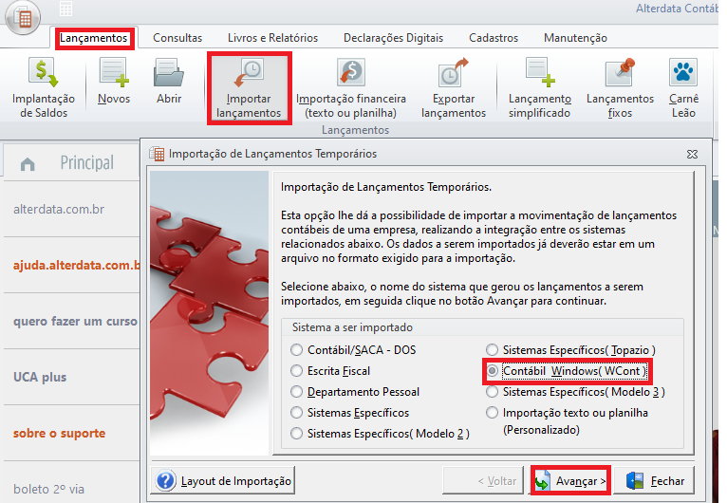Screen dimensions: 727x503
Task: Click the sobre o suporte link
Action: 60,434
